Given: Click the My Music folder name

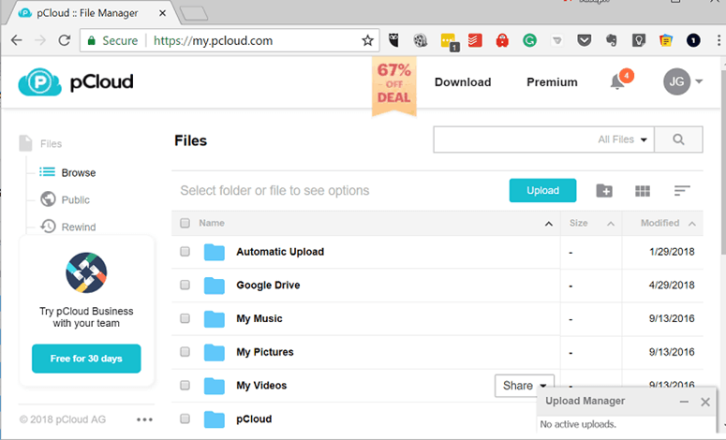Looking at the screenshot, I should pyautogui.click(x=259, y=319).
